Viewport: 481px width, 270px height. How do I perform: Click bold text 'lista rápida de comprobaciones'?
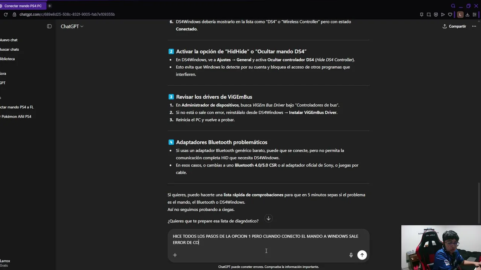[x=253, y=195]
